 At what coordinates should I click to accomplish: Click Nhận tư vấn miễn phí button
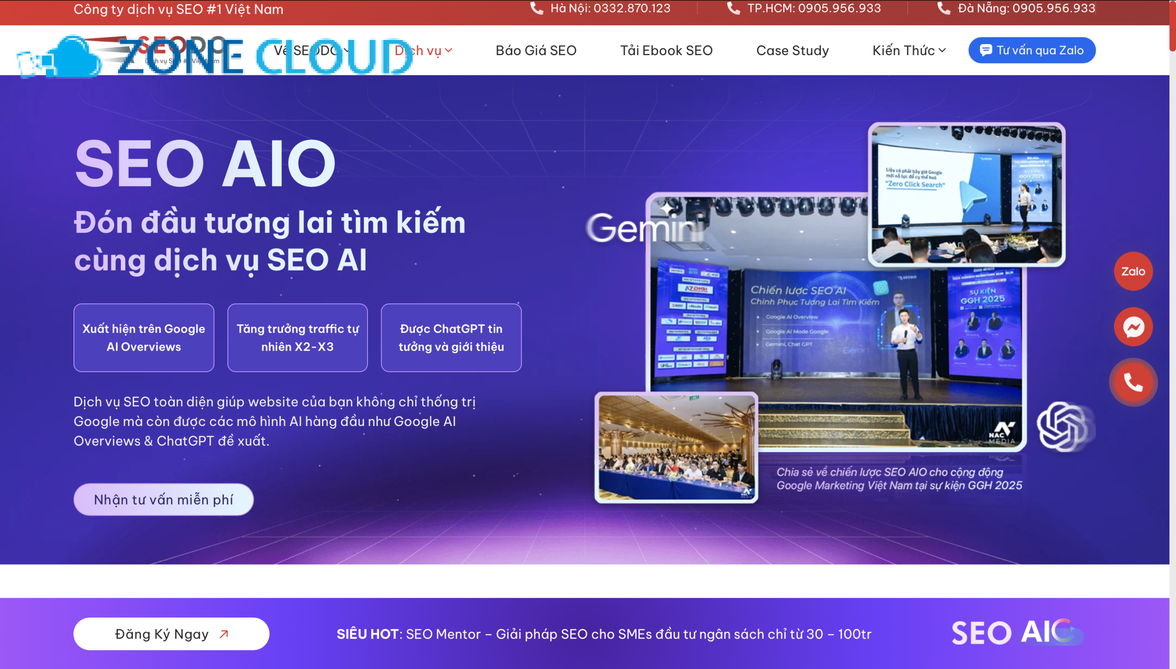point(163,499)
